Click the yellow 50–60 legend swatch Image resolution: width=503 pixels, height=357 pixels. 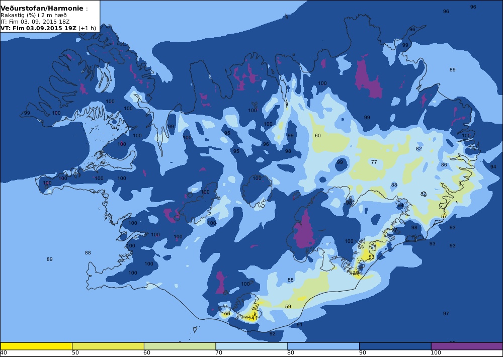(x=108, y=346)
